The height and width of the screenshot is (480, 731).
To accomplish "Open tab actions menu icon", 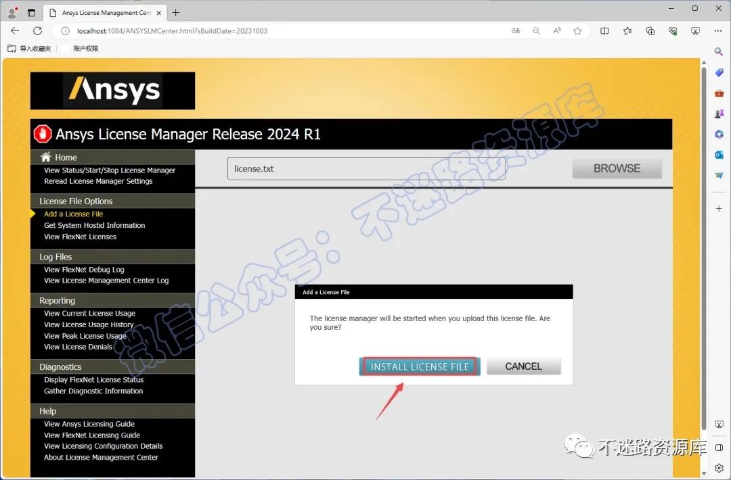I will pos(31,13).
